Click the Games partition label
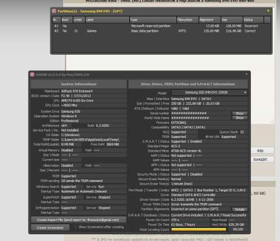The image size is (280, 241). click(x=92, y=31)
